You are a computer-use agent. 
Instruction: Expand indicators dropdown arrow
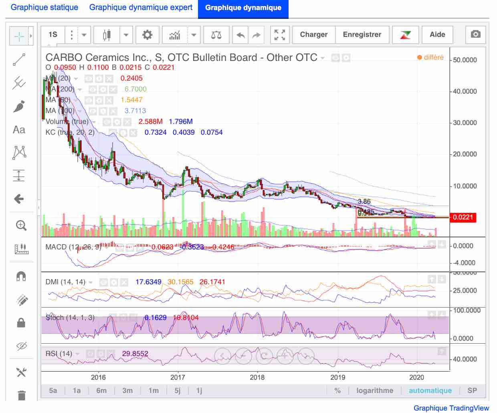pyautogui.click(x=194, y=35)
